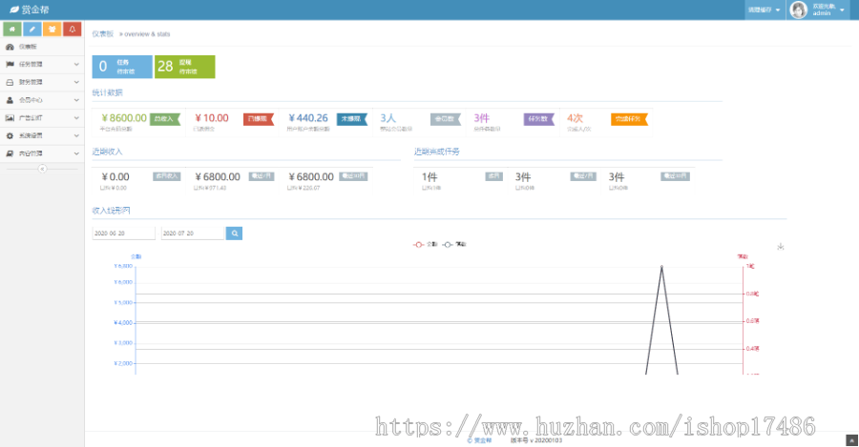Click the dashboard gauge icon in sidebar
859x447 pixels.
[x=10, y=47]
